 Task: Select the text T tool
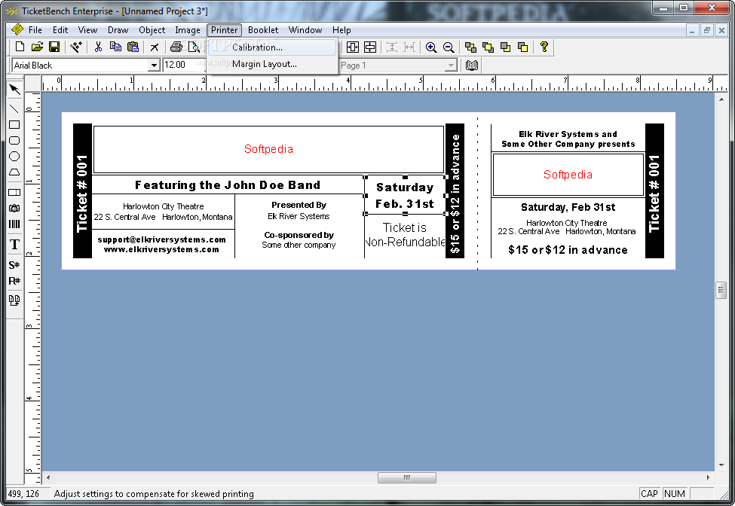(x=14, y=244)
